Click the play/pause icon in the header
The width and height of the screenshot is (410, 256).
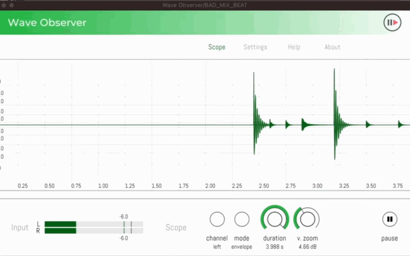tap(392, 23)
